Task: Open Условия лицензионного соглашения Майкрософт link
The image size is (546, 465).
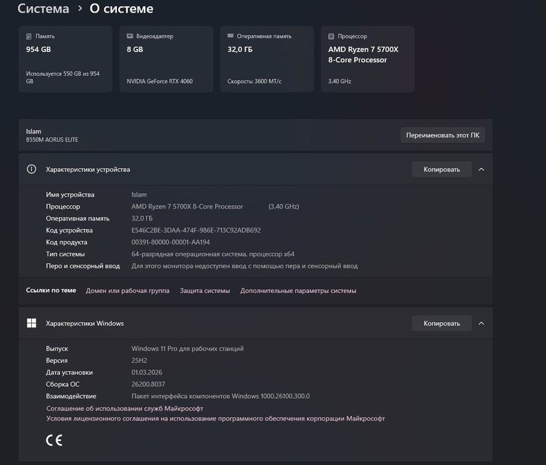Action: point(216,418)
